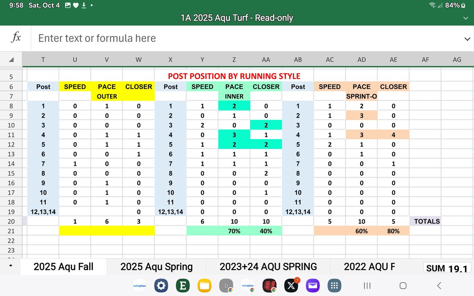Image resolution: width=474 pixels, height=296 pixels.
Task: Open 2023+24 AQU SPRING sheet tab
Action: pyautogui.click(x=268, y=266)
